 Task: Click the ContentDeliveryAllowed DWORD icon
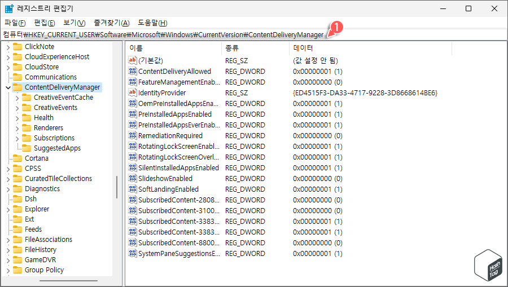click(x=133, y=71)
